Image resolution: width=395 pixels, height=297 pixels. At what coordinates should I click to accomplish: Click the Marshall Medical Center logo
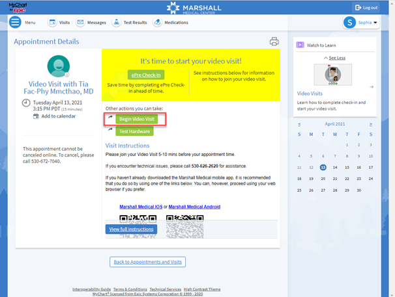pos(194,8)
